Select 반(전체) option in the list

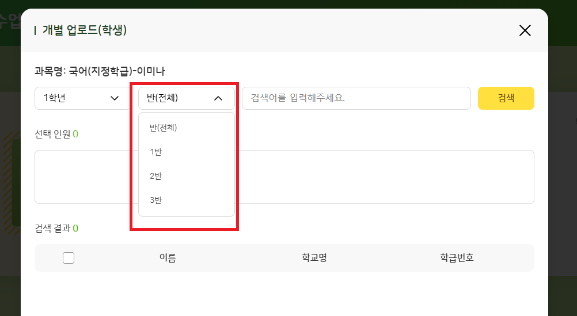[x=164, y=128]
